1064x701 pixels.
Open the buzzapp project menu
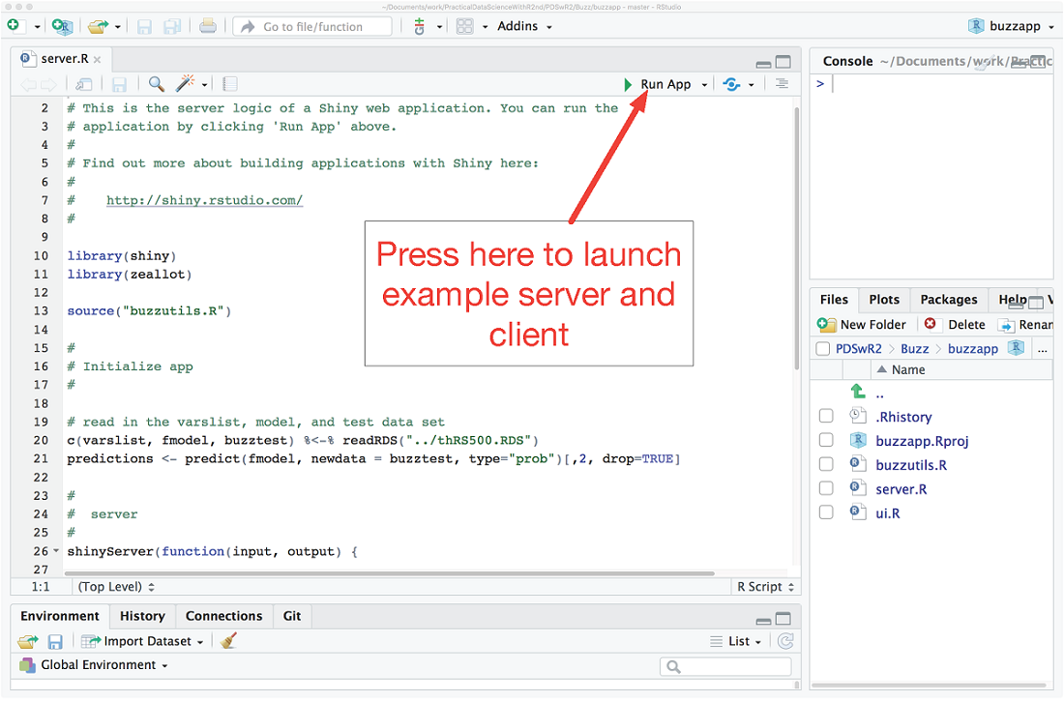[1011, 26]
